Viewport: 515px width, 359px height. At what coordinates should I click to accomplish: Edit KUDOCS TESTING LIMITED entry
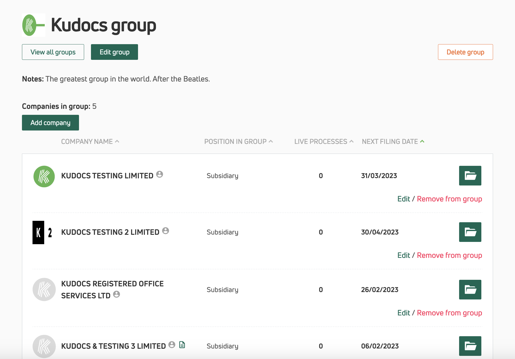point(404,199)
